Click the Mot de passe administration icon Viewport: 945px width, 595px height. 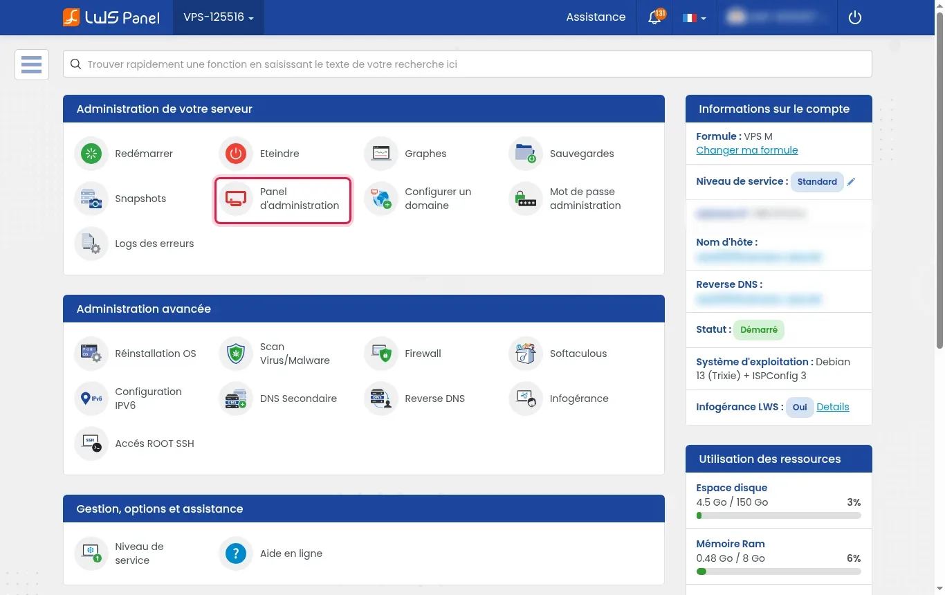pos(526,199)
